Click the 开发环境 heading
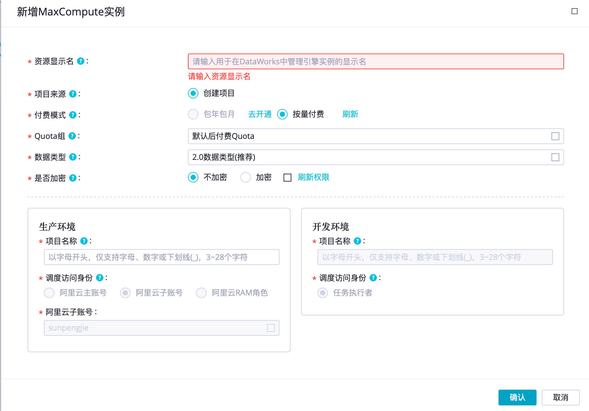The height and width of the screenshot is (411, 589). tap(331, 227)
